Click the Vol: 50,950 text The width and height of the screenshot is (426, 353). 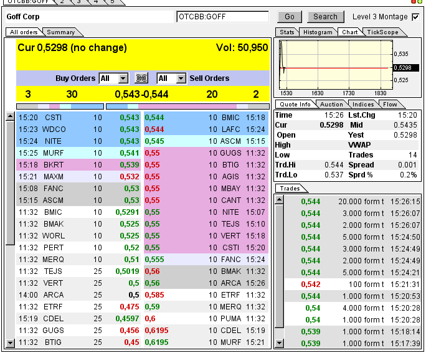pyautogui.click(x=242, y=47)
